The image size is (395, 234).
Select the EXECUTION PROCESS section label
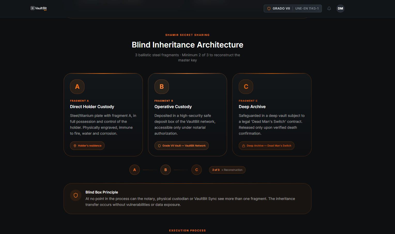click(188, 230)
